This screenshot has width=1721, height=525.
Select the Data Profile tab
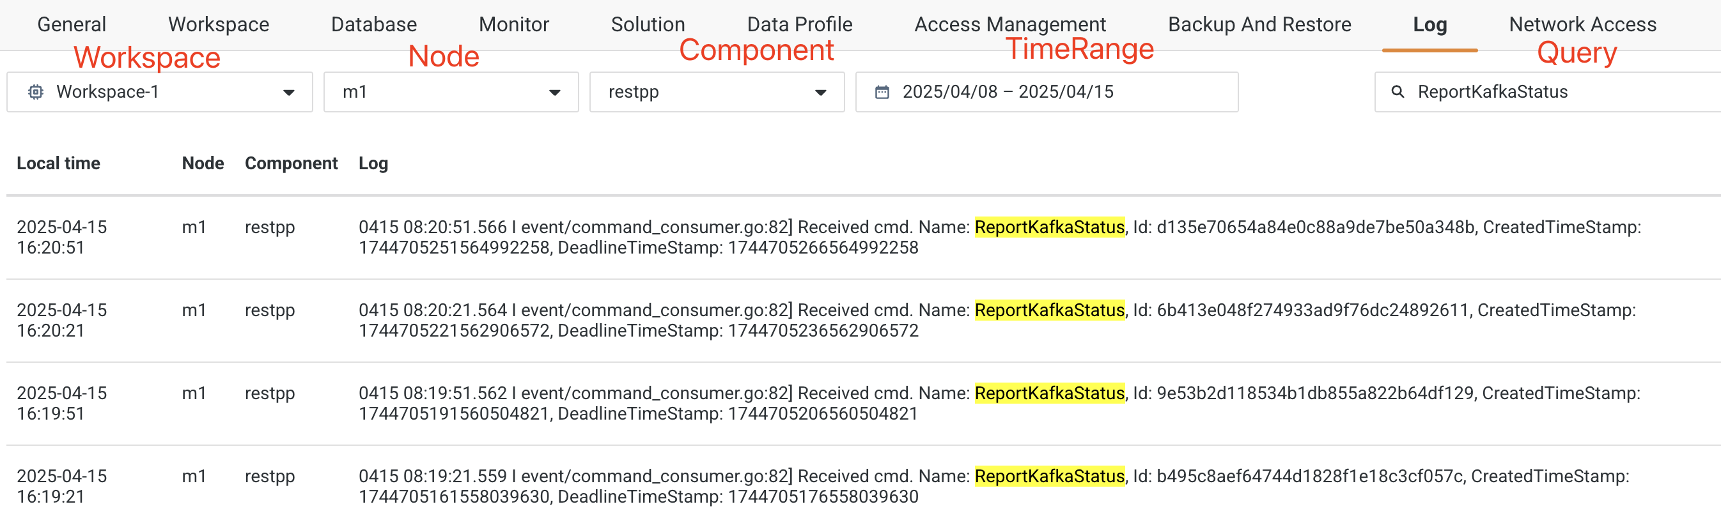799,25
